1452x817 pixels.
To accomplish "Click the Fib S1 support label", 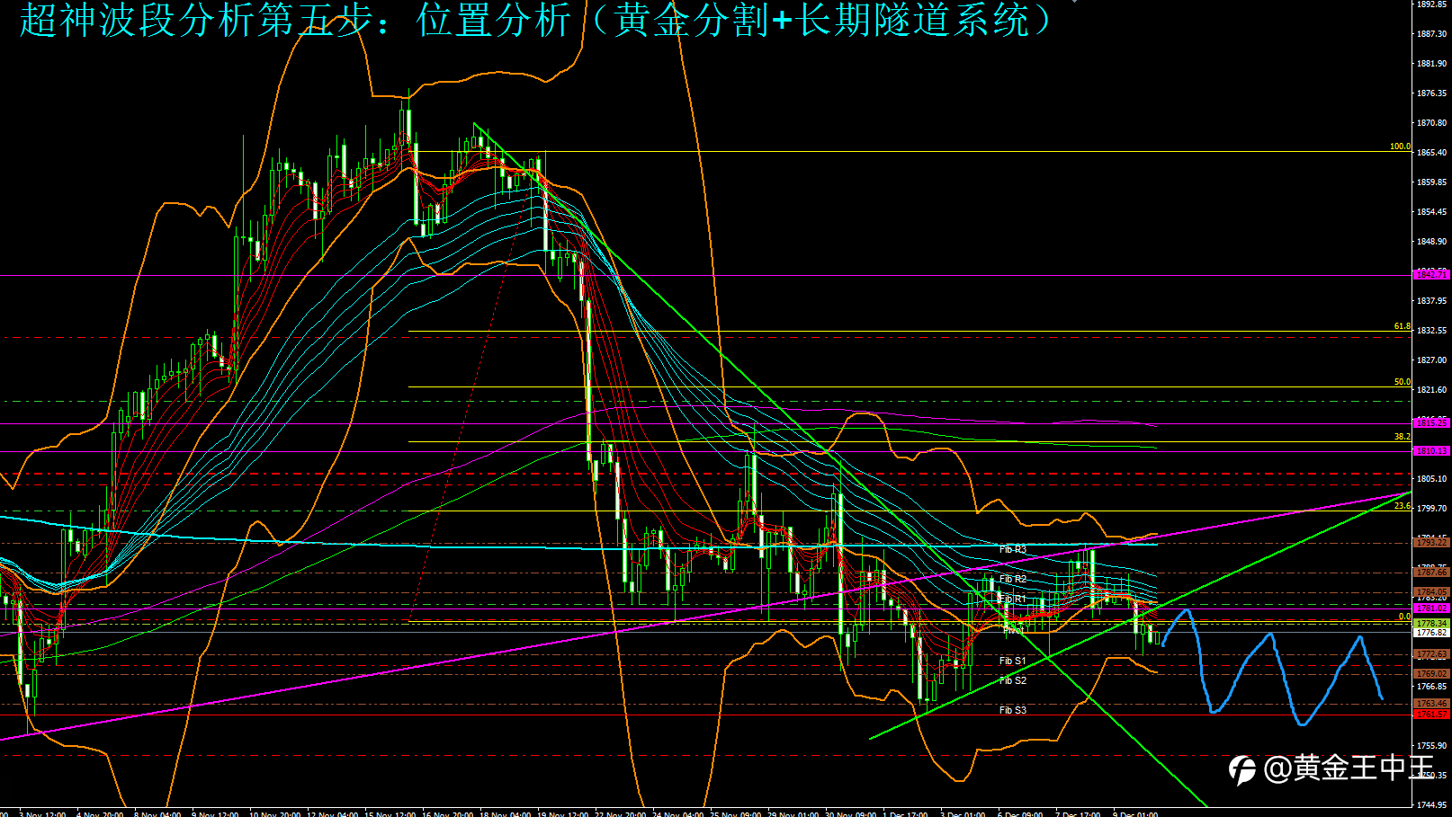I will click(1012, 661).
